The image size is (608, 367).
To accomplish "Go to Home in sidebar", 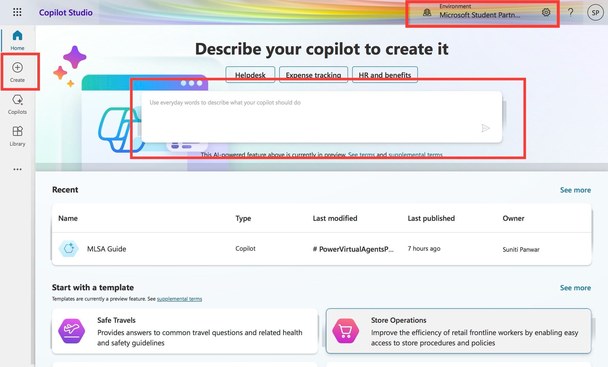I will point(17,40).
